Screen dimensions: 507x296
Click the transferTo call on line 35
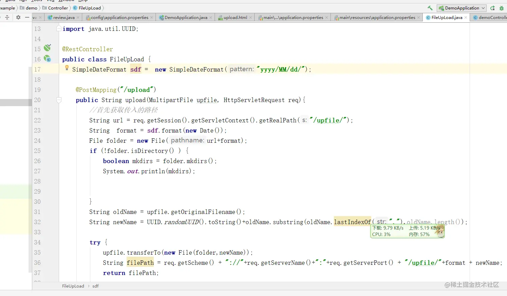point(144,253)
